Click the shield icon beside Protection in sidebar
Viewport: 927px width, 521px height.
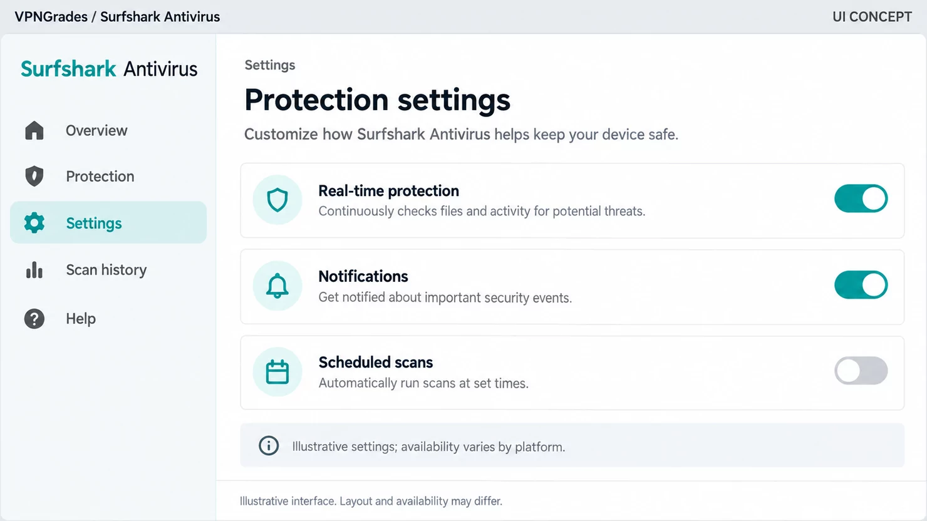[x=34, y=177]
